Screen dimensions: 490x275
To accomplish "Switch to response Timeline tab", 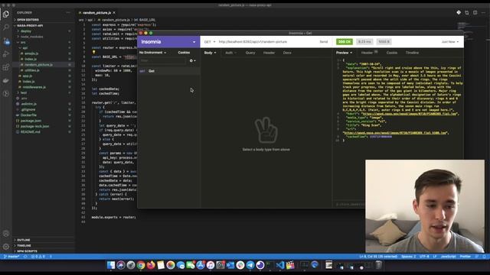I will (x=412, y=53).
